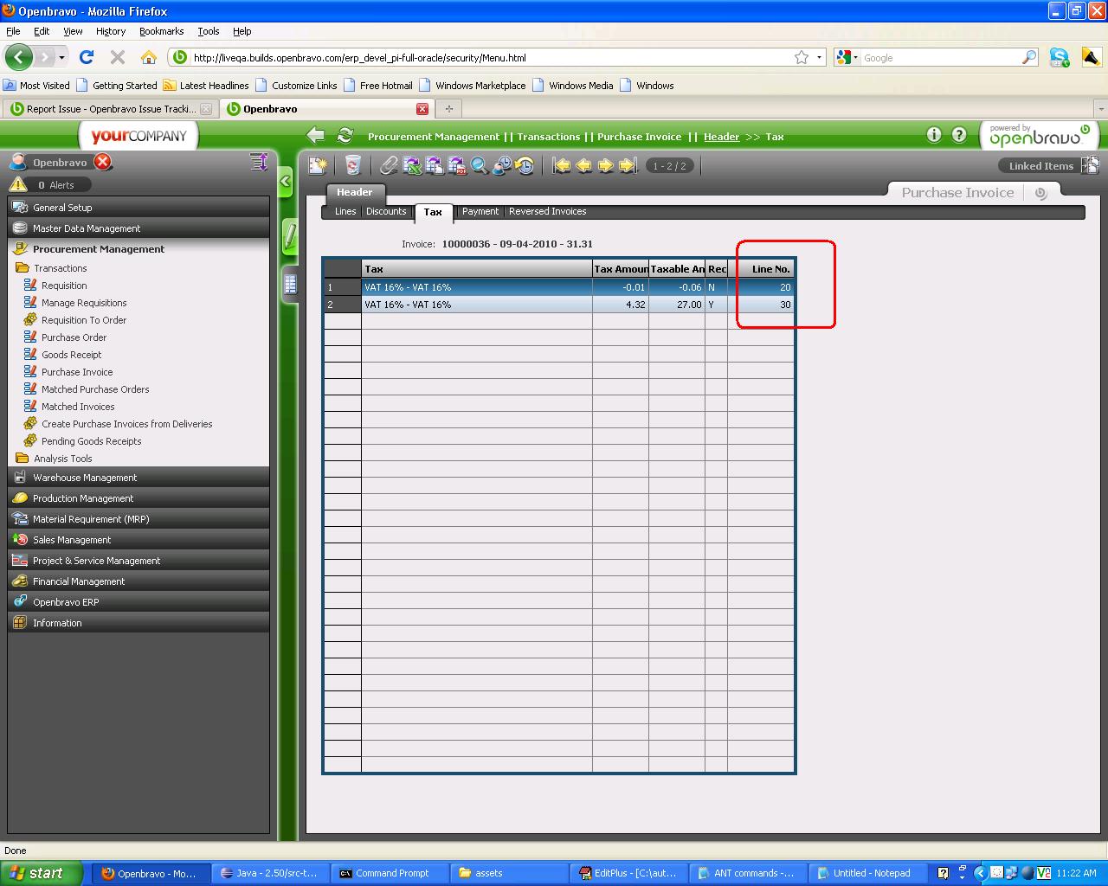Click the Delete Record trash icon
The width and height of the screenshot is (1108, 886).
tap(353, 165)
